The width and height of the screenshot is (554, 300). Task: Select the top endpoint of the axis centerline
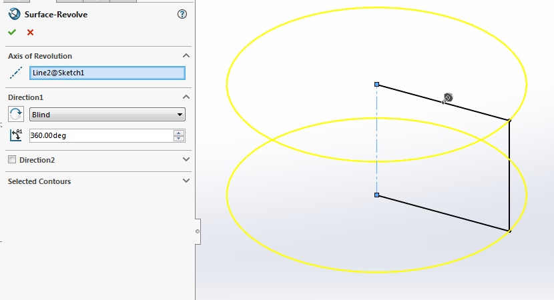click(x=376, y=85)
